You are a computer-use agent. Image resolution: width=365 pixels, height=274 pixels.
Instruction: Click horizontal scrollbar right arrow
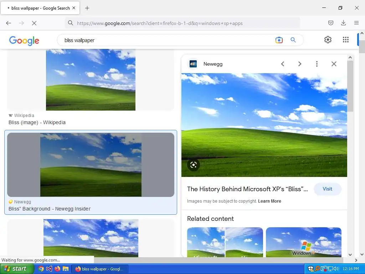point(356,260)
